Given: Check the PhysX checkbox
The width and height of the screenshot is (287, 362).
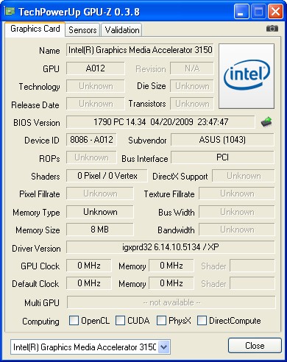Looking at the screenshot, I should tap(161, 320).
